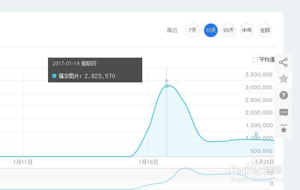Click the mini overview chart range slider
This screenshot has width=300, height=190.
point(137,179)
